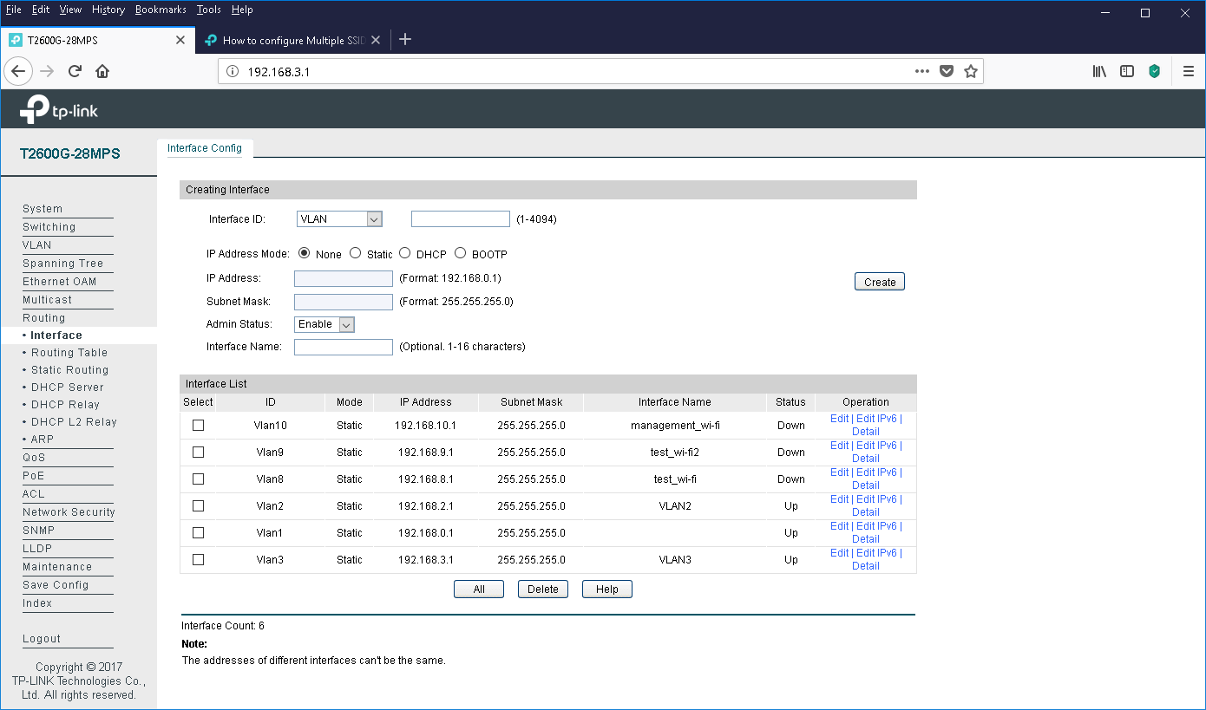1206x710 pixels.
Task: Select BOOTP IP address mode
Action: pos(460,253)
